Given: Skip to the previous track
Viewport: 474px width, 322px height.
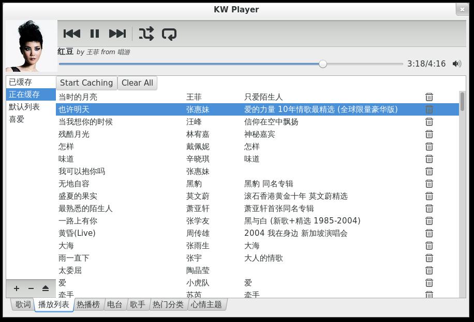Looking at the screenshot, I should [71, 34].
